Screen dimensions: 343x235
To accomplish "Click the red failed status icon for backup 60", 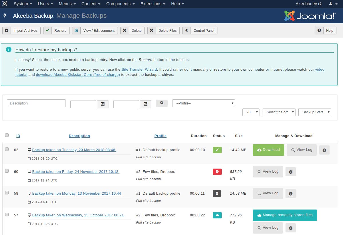I will click(217, 171).
